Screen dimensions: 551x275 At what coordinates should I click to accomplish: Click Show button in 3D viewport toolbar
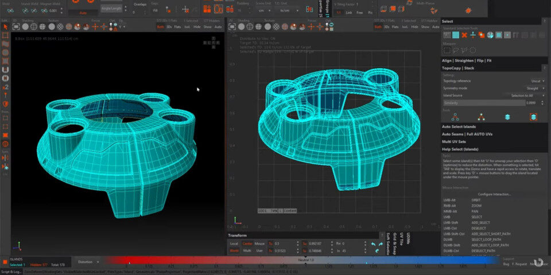click(x=207, y=27)
